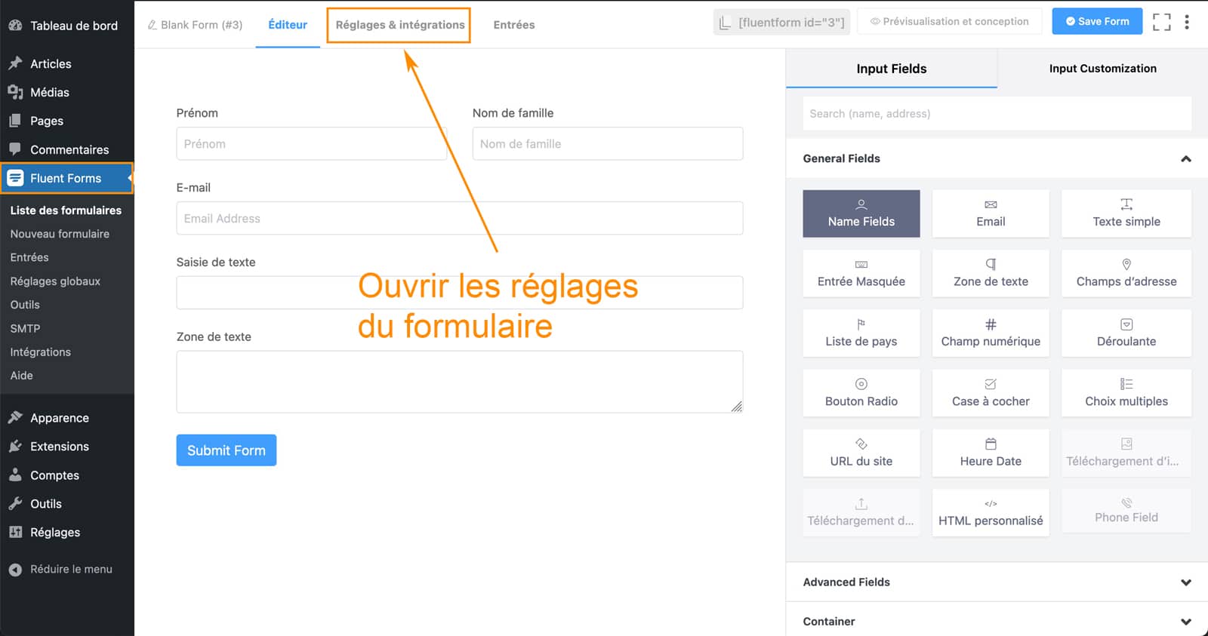
Task: Copy the fluentform id="3" shortcode
Action: [781, 22]
